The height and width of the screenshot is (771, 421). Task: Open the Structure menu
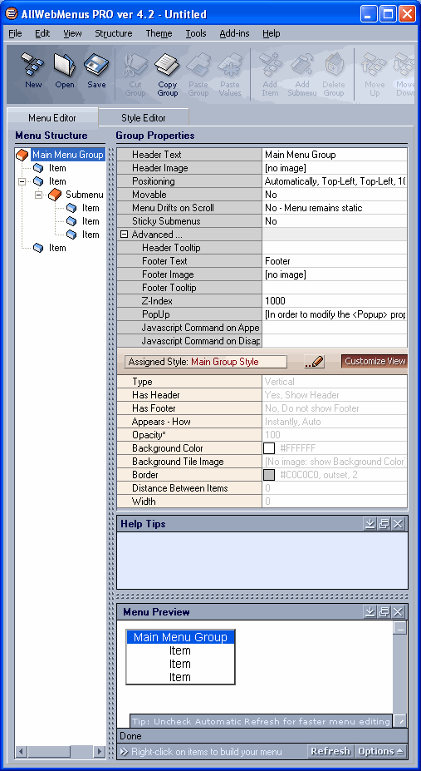pos(113,33)
